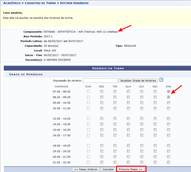The height and width of the screenshot is (172, 191).
Task: Enable Wednesday 19:25 - 20:20 slot
Action: 128,151
